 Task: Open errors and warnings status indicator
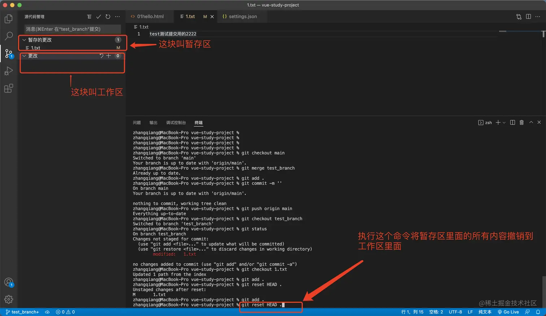click(65, 312)
